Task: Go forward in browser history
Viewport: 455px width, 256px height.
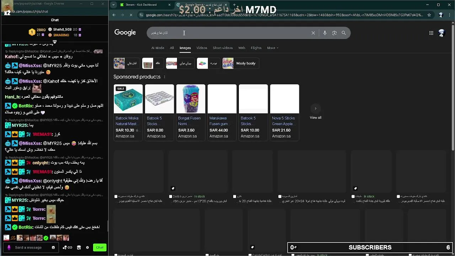Action: pos(122,15)
